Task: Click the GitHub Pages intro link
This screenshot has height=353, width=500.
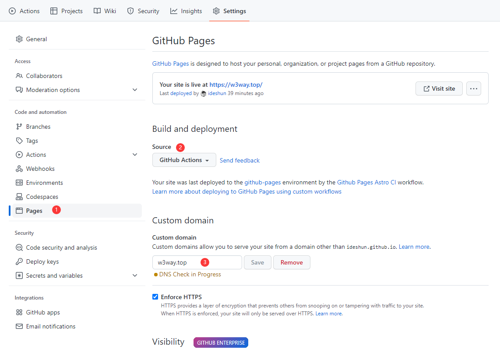Action: (170, 64)
